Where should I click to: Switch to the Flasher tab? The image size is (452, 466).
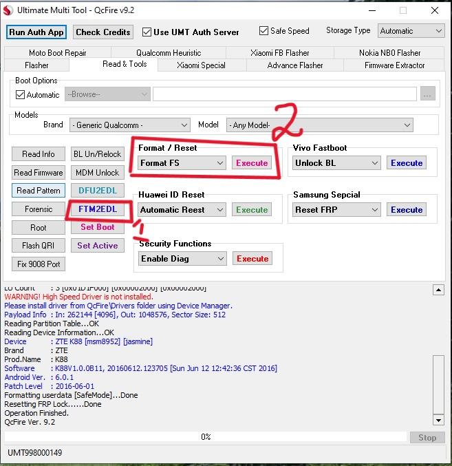(37, 65)
